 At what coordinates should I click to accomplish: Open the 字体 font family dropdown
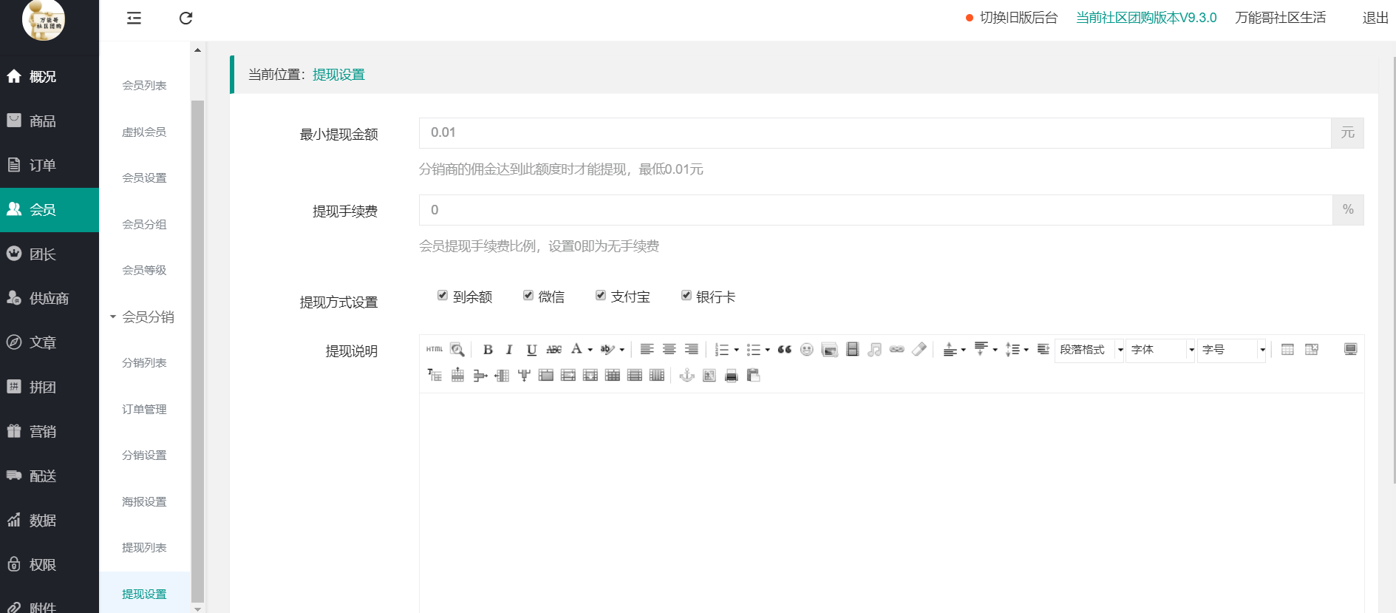pos(1160,350)
